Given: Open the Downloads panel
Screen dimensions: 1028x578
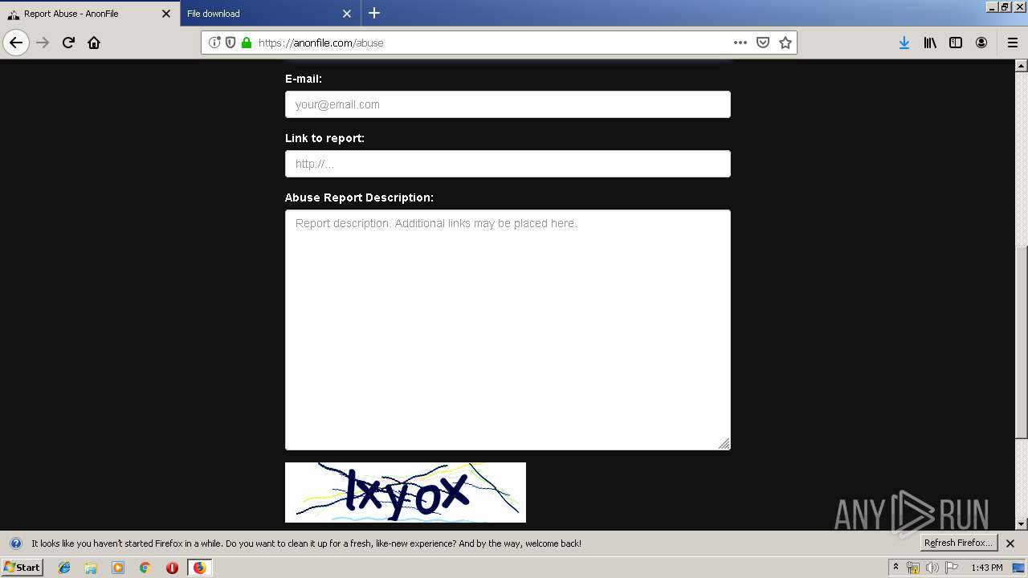Looking at the screenshot, I should tap(904, 43).
